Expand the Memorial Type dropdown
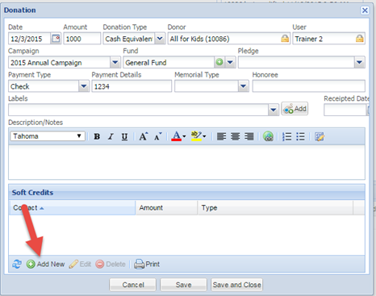The height and width of the screenshot is (296, 376). [243, 86]
